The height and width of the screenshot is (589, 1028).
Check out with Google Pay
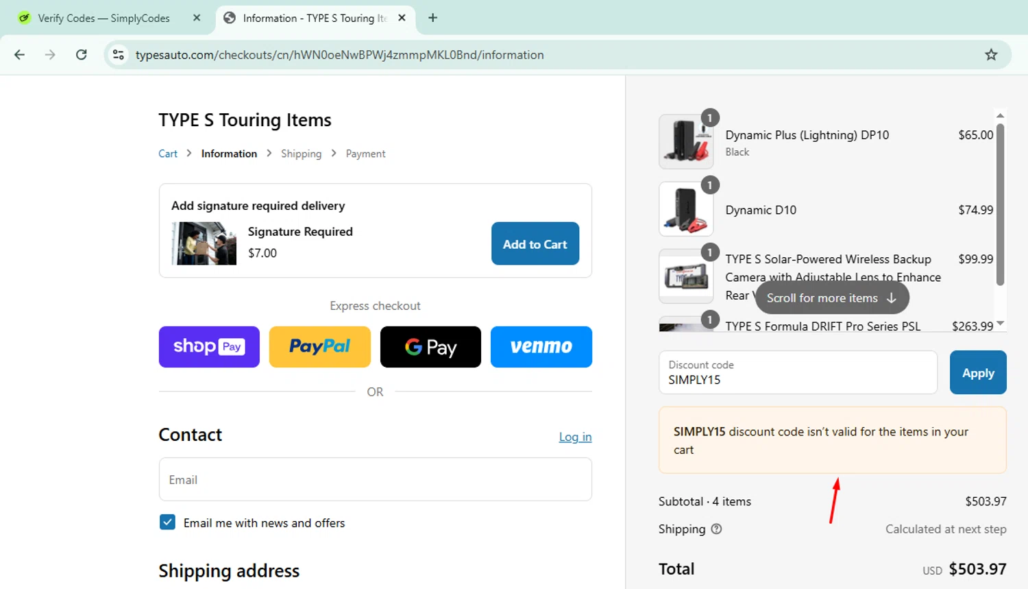(430, 347)
